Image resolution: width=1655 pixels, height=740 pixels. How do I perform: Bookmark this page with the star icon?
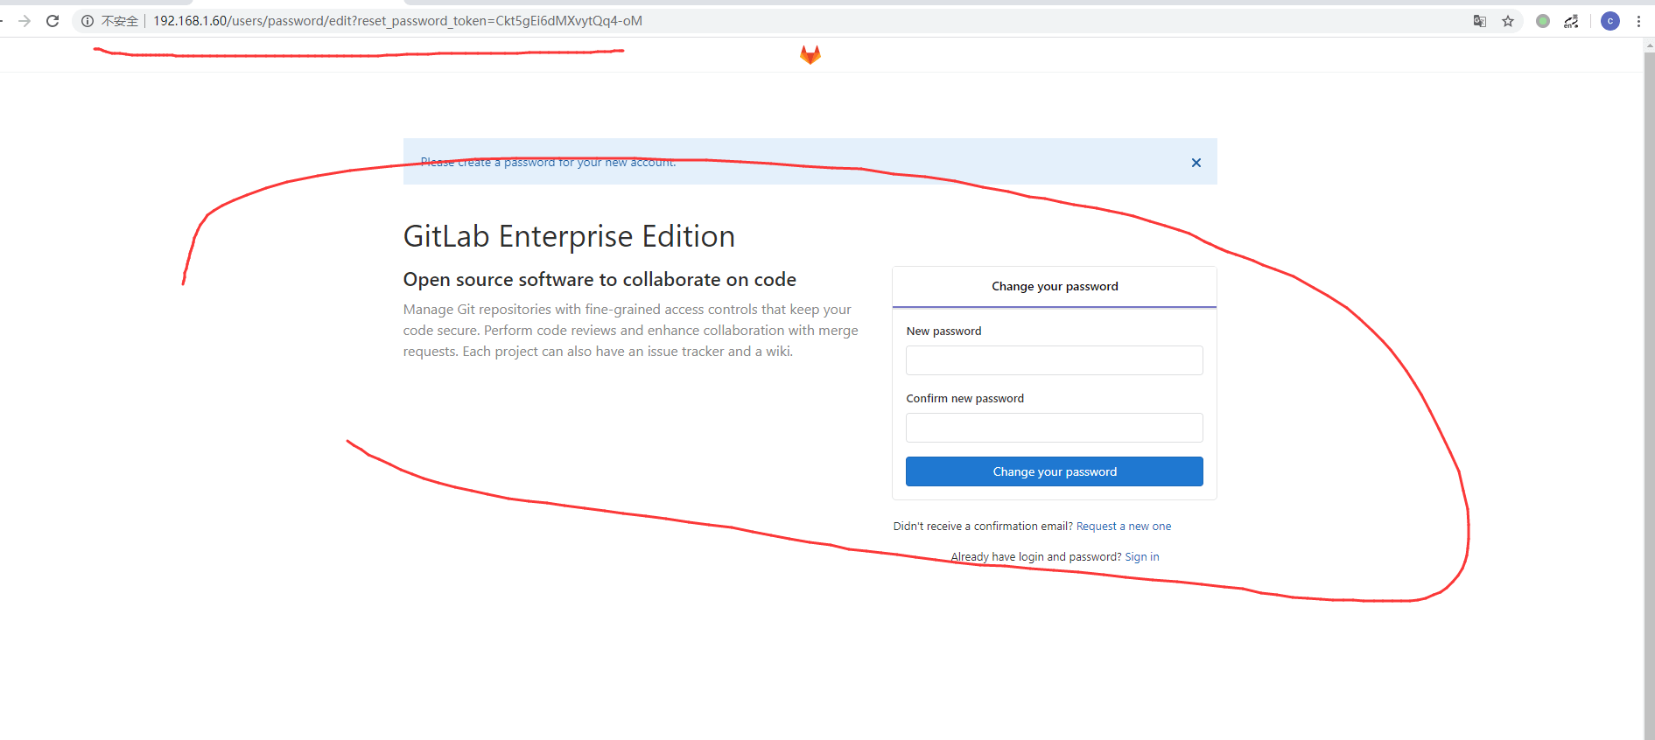click(x=1508, y=21)
